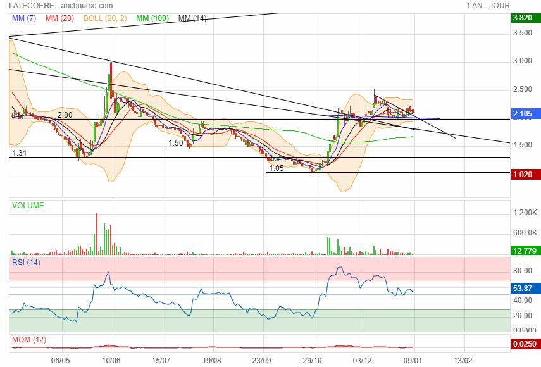Click the red 0.0250 momentum value tag
Viewport: 541px width, 367px height.
[x=525, y=344]
